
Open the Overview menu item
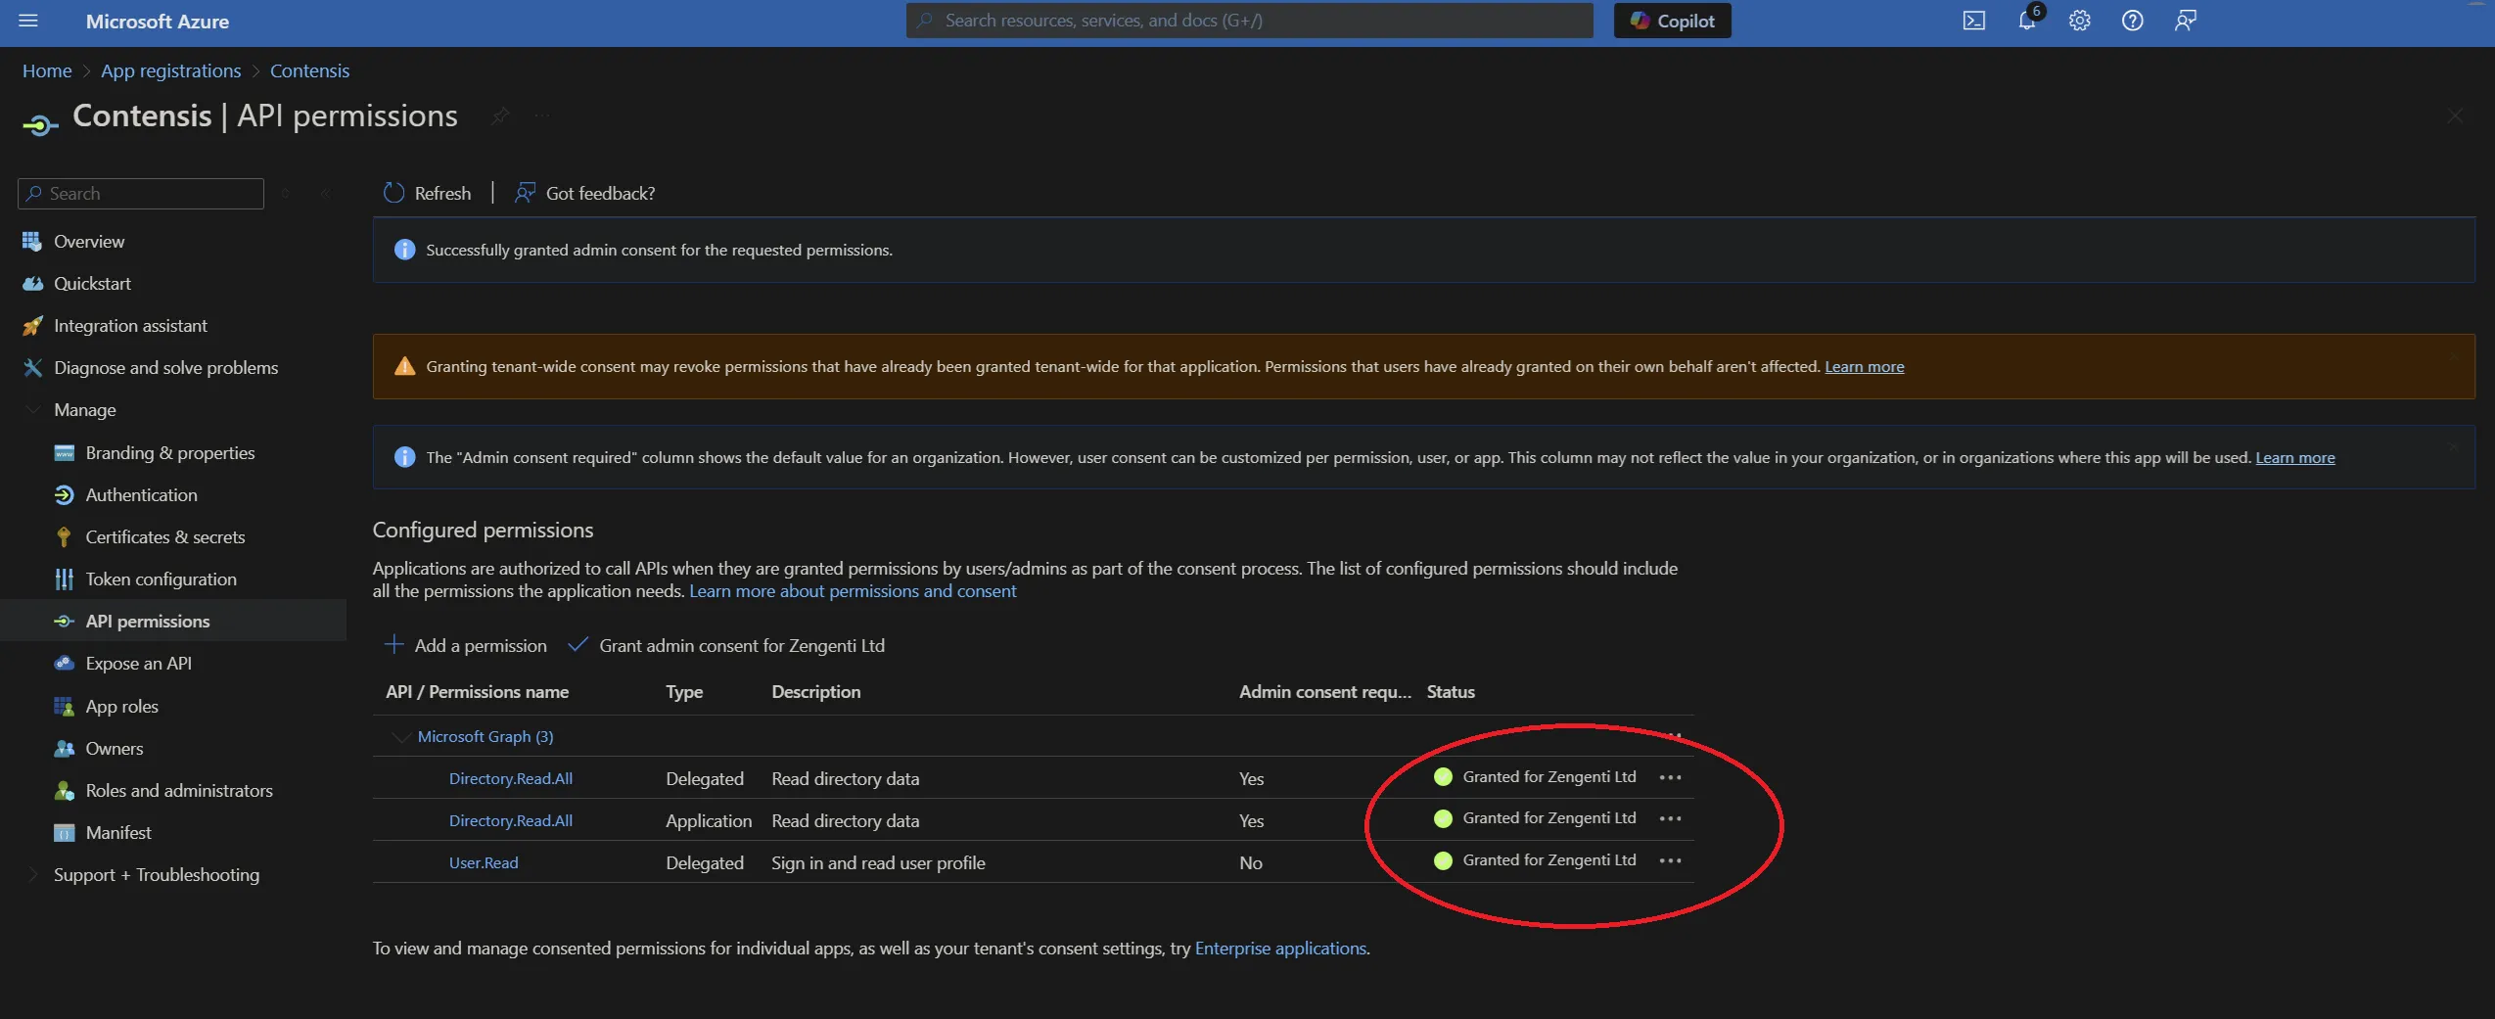point(88,241)
